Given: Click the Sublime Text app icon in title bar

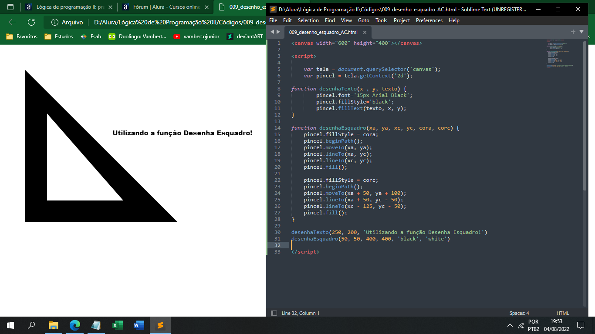Looking at the screenshot, I should tap(273, 9).
